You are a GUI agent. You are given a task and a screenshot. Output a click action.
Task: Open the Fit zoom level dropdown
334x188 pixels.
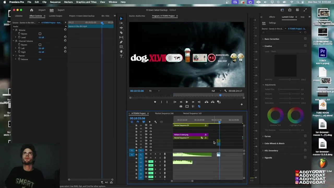154,91
